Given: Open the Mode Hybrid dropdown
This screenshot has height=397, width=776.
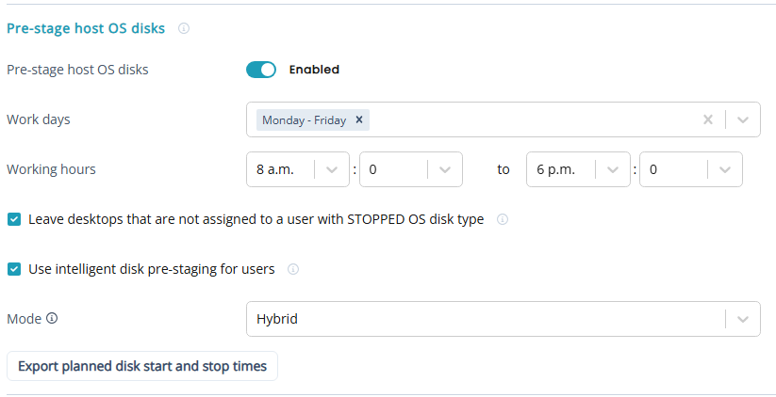Looking at the screenshot, I should [743, 319].
